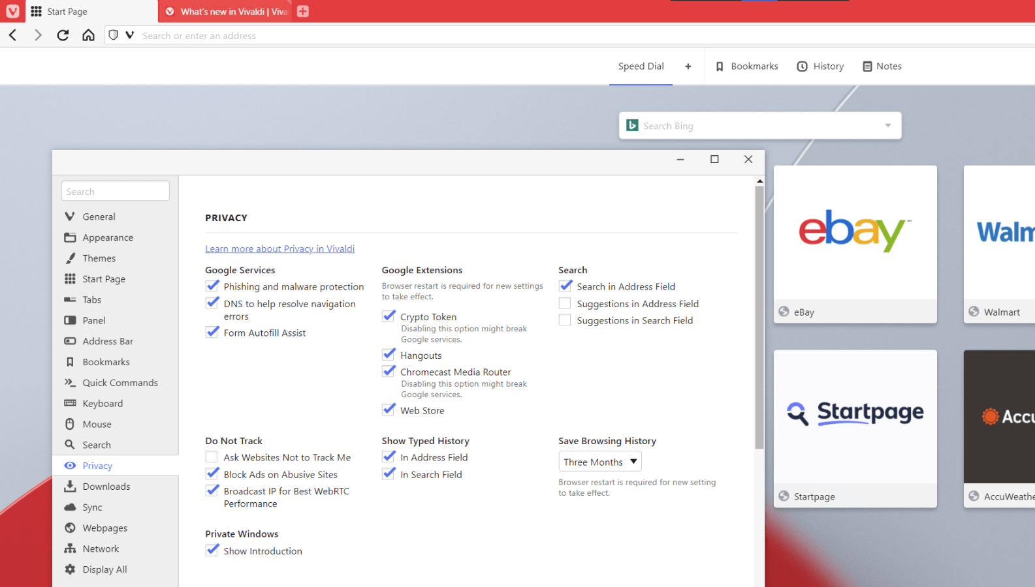Toggle Broadcast IP for Best WebRTC Performance

(x=212, y=491)
